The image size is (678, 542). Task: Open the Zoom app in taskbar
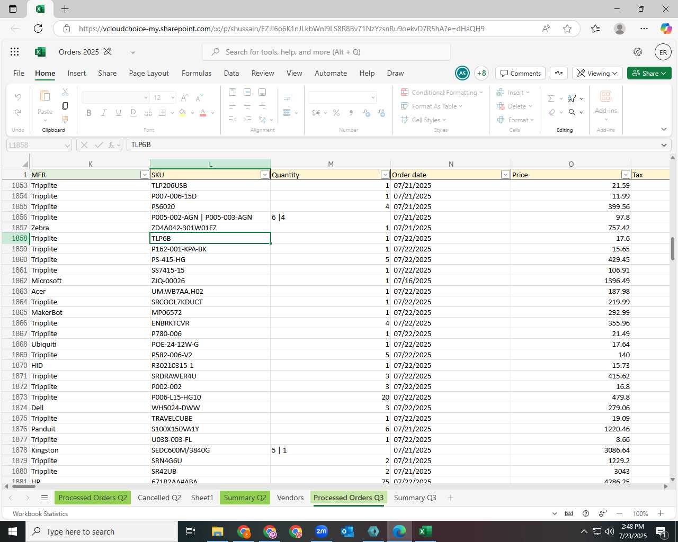click(322, 531)
